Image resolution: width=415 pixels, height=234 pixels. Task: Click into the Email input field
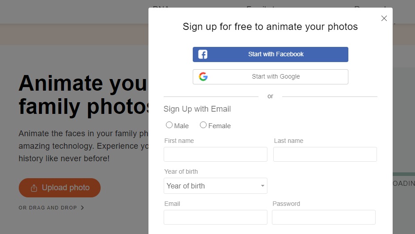tap(215, 217)
